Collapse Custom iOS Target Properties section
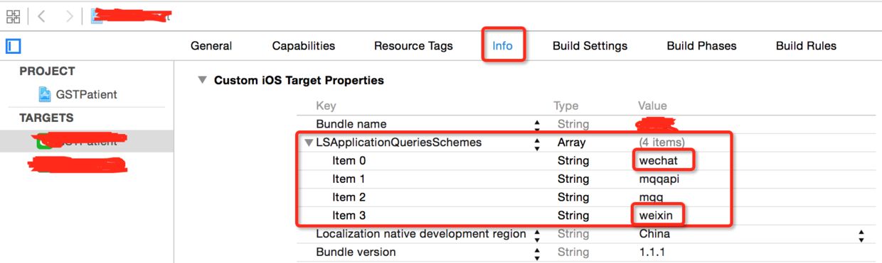The height and width of the screenshot is (263, 882). [203, 81]
